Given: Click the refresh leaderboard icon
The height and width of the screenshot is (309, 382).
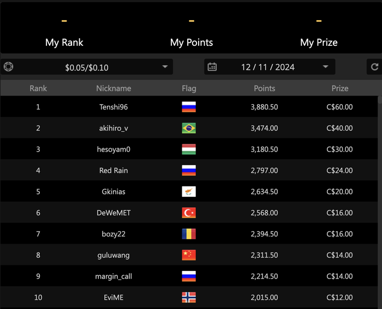Looking at the screenshot, I should pyautogui.click(x=374, y=66).
